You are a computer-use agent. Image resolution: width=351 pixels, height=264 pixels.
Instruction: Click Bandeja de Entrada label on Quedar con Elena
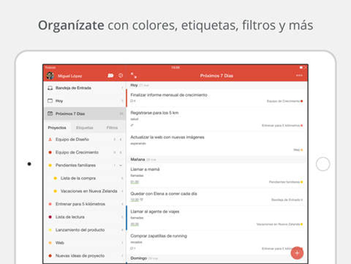click(x=286, y=200)
